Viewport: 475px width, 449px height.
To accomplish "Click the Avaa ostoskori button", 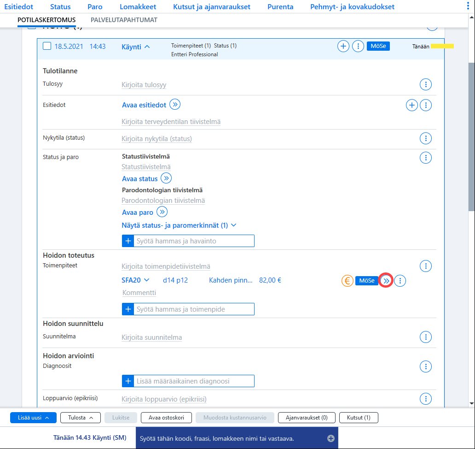I will [x=166, y=418].
